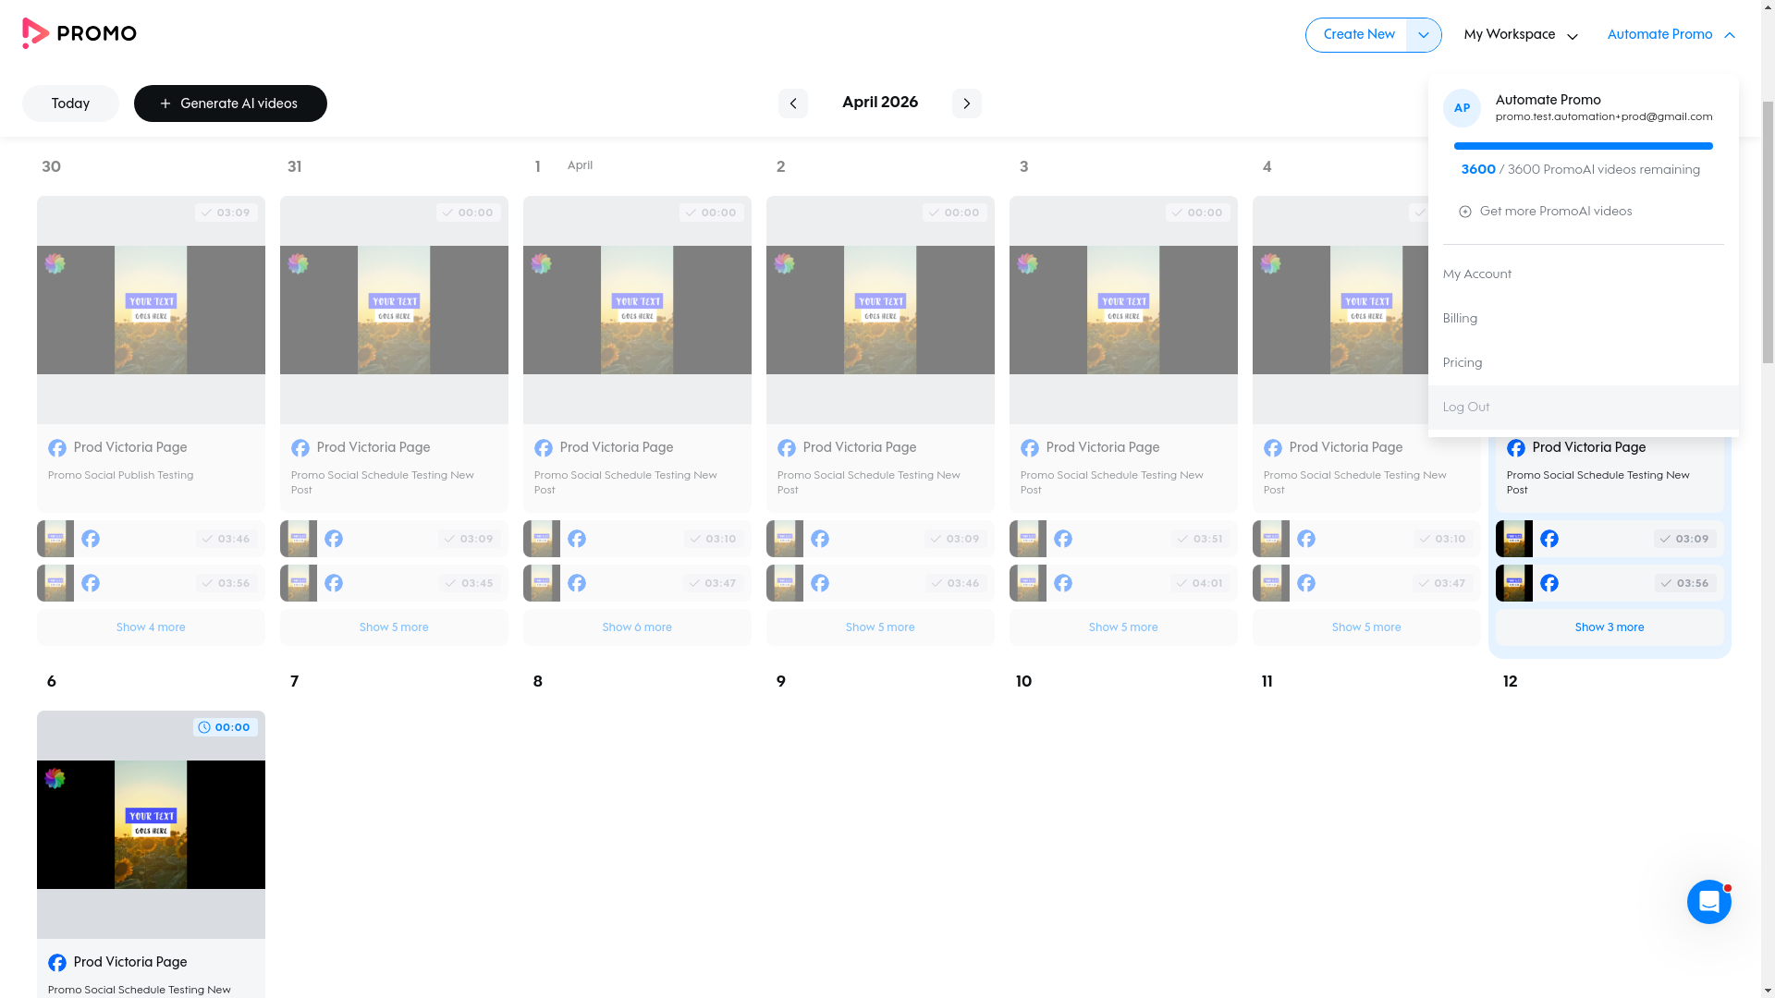Select My Account from the menu
Screen dimensions: 1775x998
click(1476, 274)
